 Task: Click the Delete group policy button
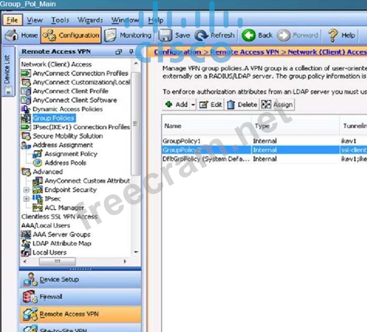(x=242, y=105)
